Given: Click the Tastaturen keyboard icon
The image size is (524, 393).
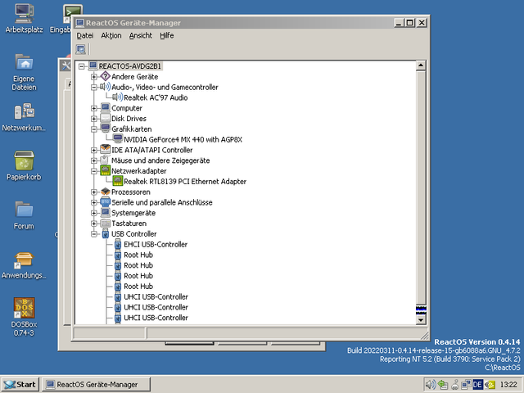Looking at the screenshot, I should coord(106,223).
